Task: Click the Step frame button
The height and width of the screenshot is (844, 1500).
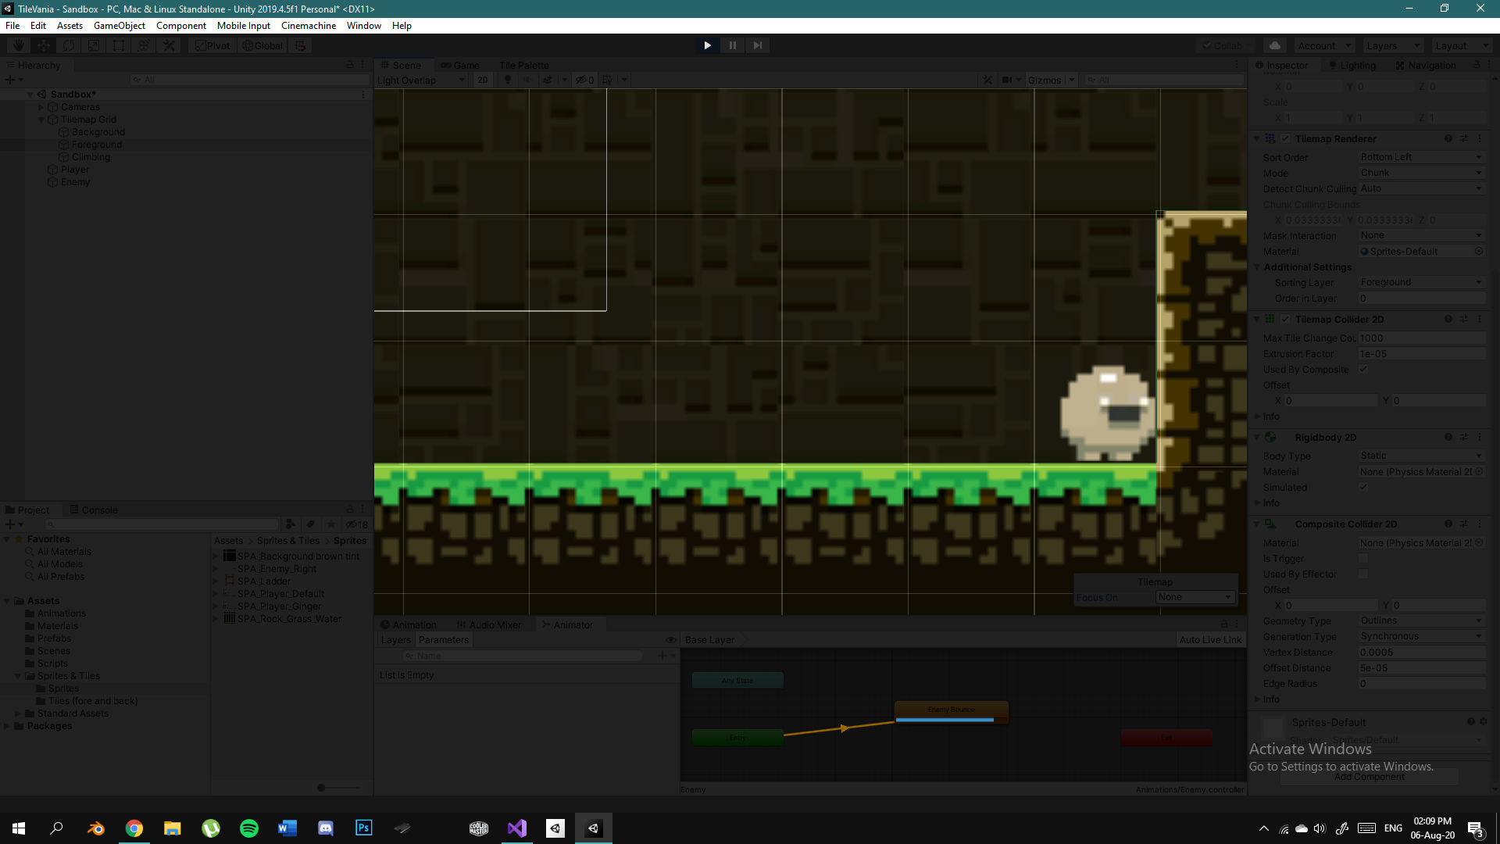Action: pos(757,45)
